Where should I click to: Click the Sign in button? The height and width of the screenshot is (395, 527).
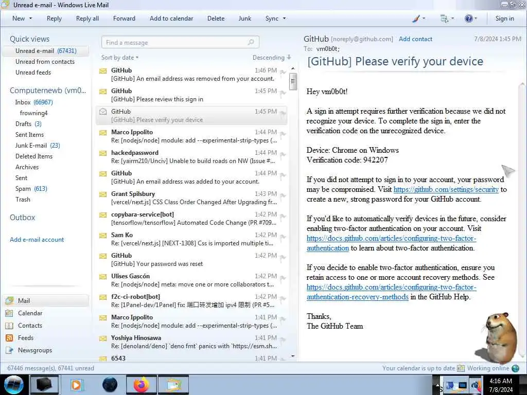(x=504, y=19)
